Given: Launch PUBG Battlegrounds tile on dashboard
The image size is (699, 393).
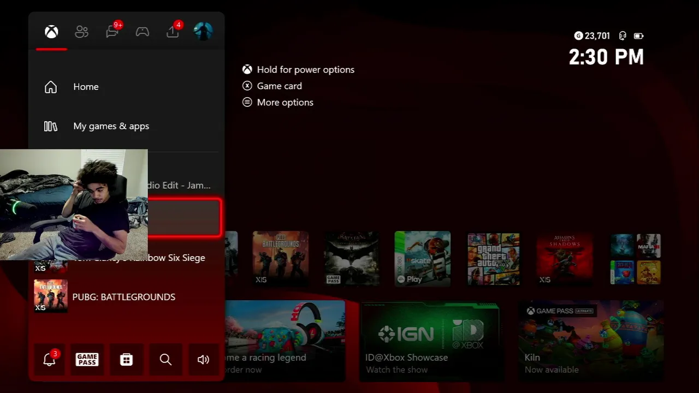Looking at the screenshot, I should pyautogui.click(x=280, y=258).
